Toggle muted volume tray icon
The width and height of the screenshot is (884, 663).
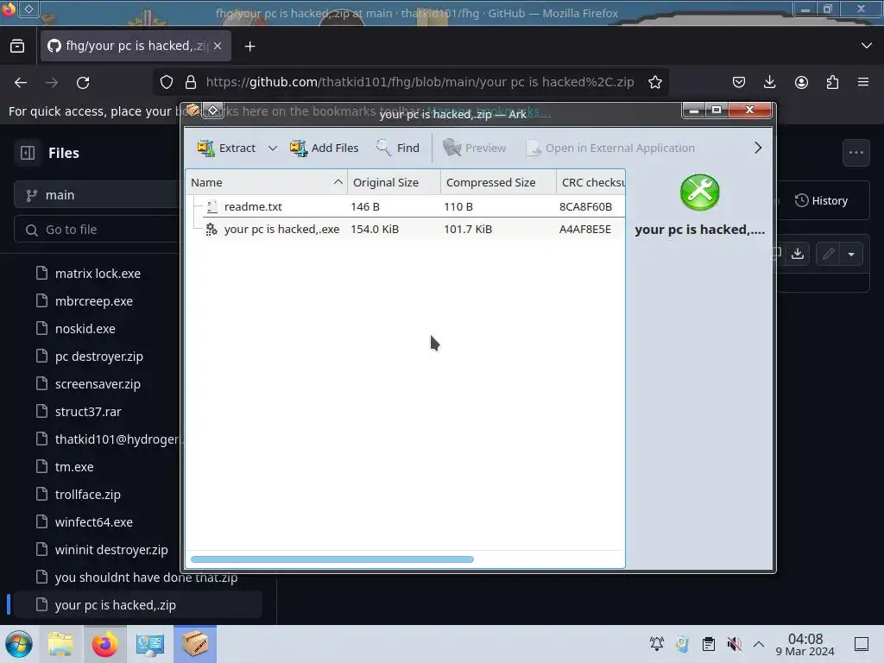click(734, 644)
